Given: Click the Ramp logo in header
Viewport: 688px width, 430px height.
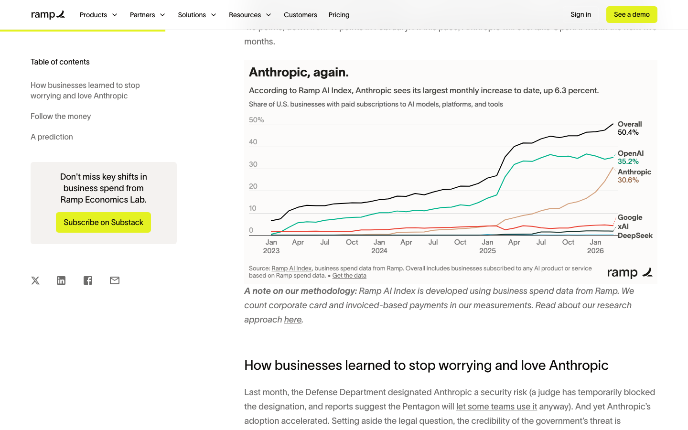Looking at the screenshot, I should pyautogui.click(x=48, y=15).
